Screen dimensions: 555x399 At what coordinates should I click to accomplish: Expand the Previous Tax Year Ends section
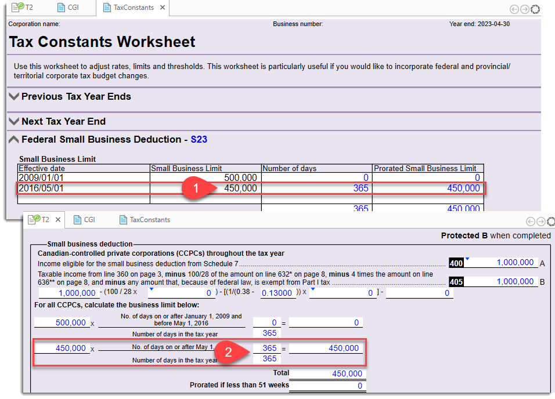(x=14, y=96)
